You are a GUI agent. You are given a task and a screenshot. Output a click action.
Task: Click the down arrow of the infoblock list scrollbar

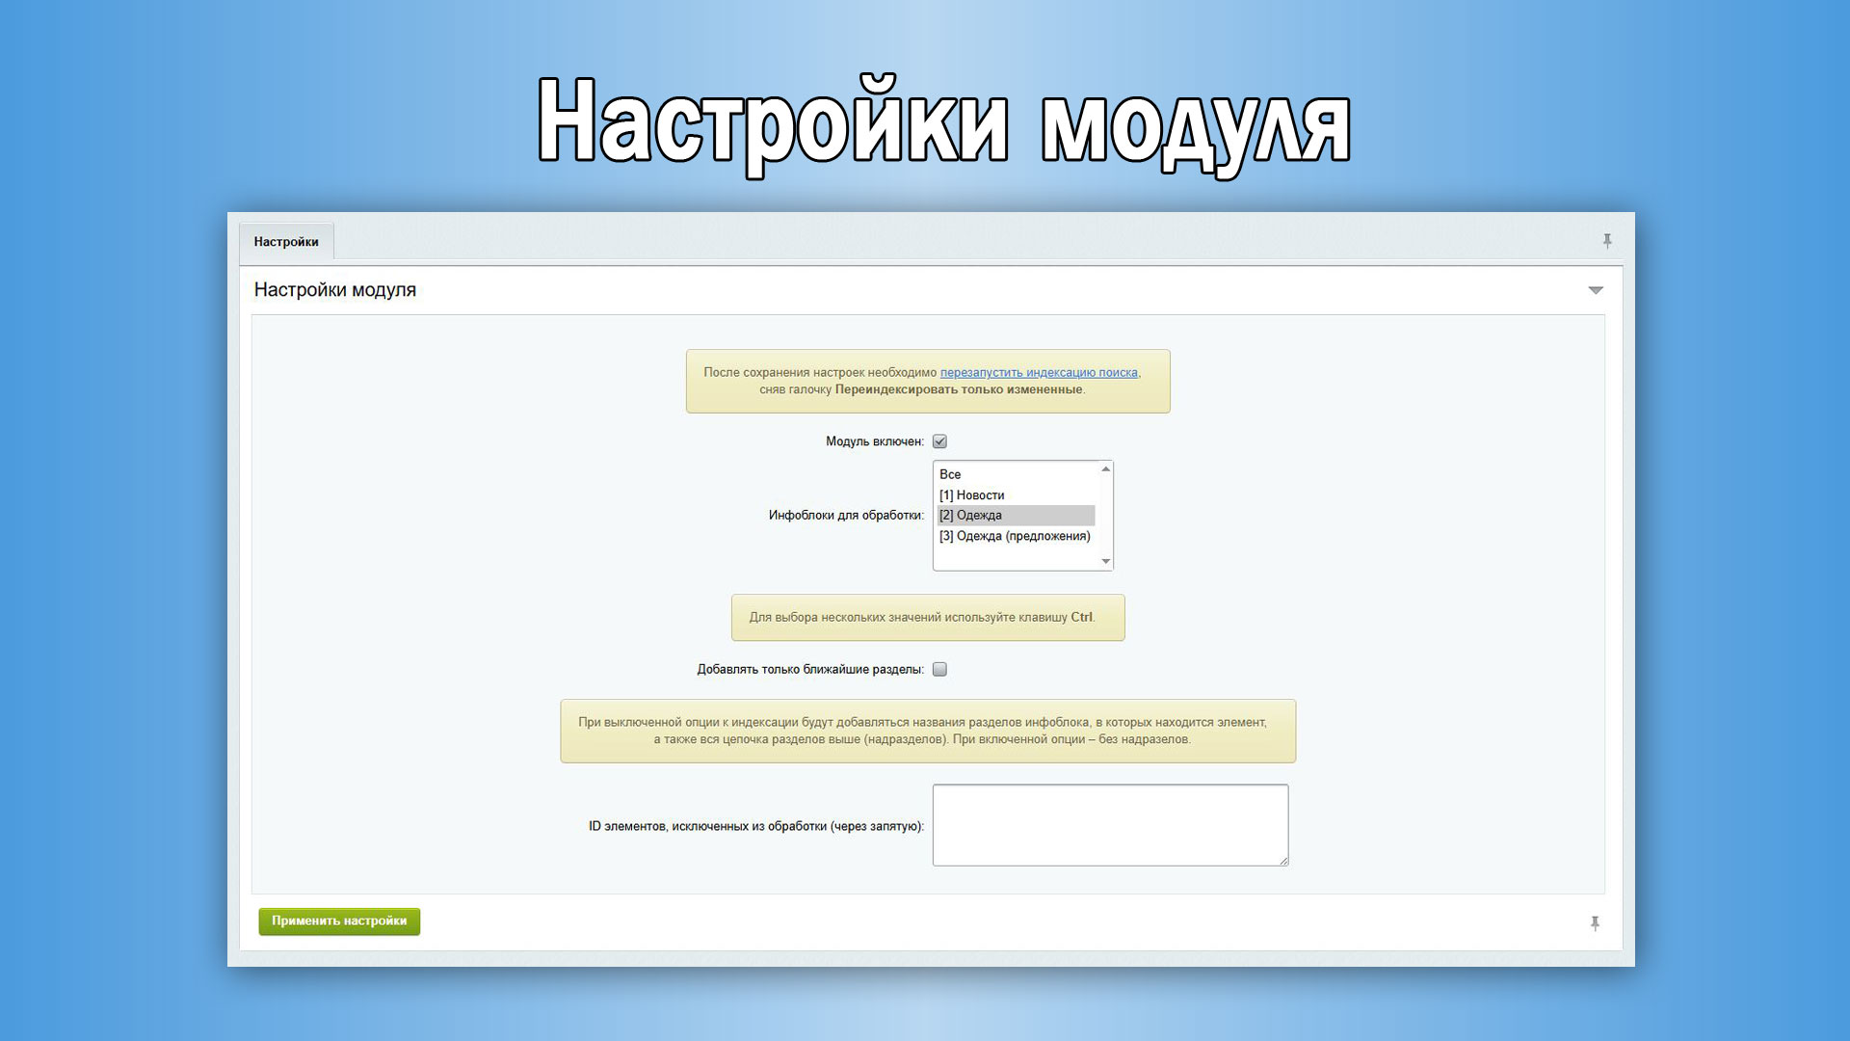[1105, 561]
